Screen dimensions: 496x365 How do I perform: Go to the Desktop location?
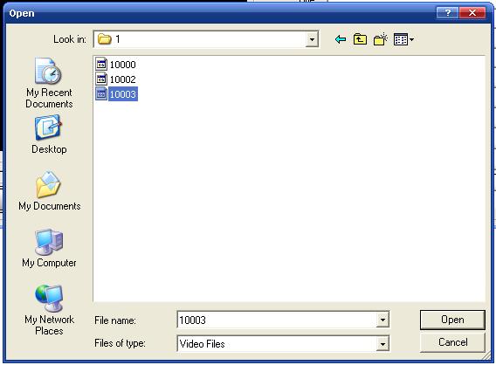(x=49, y=134)
